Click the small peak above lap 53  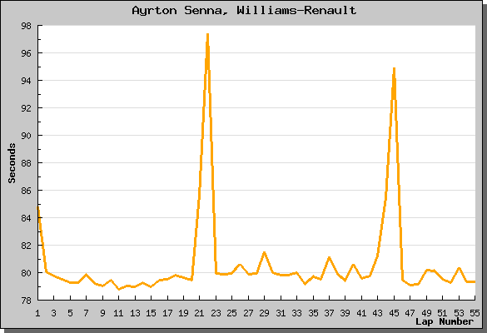(459, 268)
